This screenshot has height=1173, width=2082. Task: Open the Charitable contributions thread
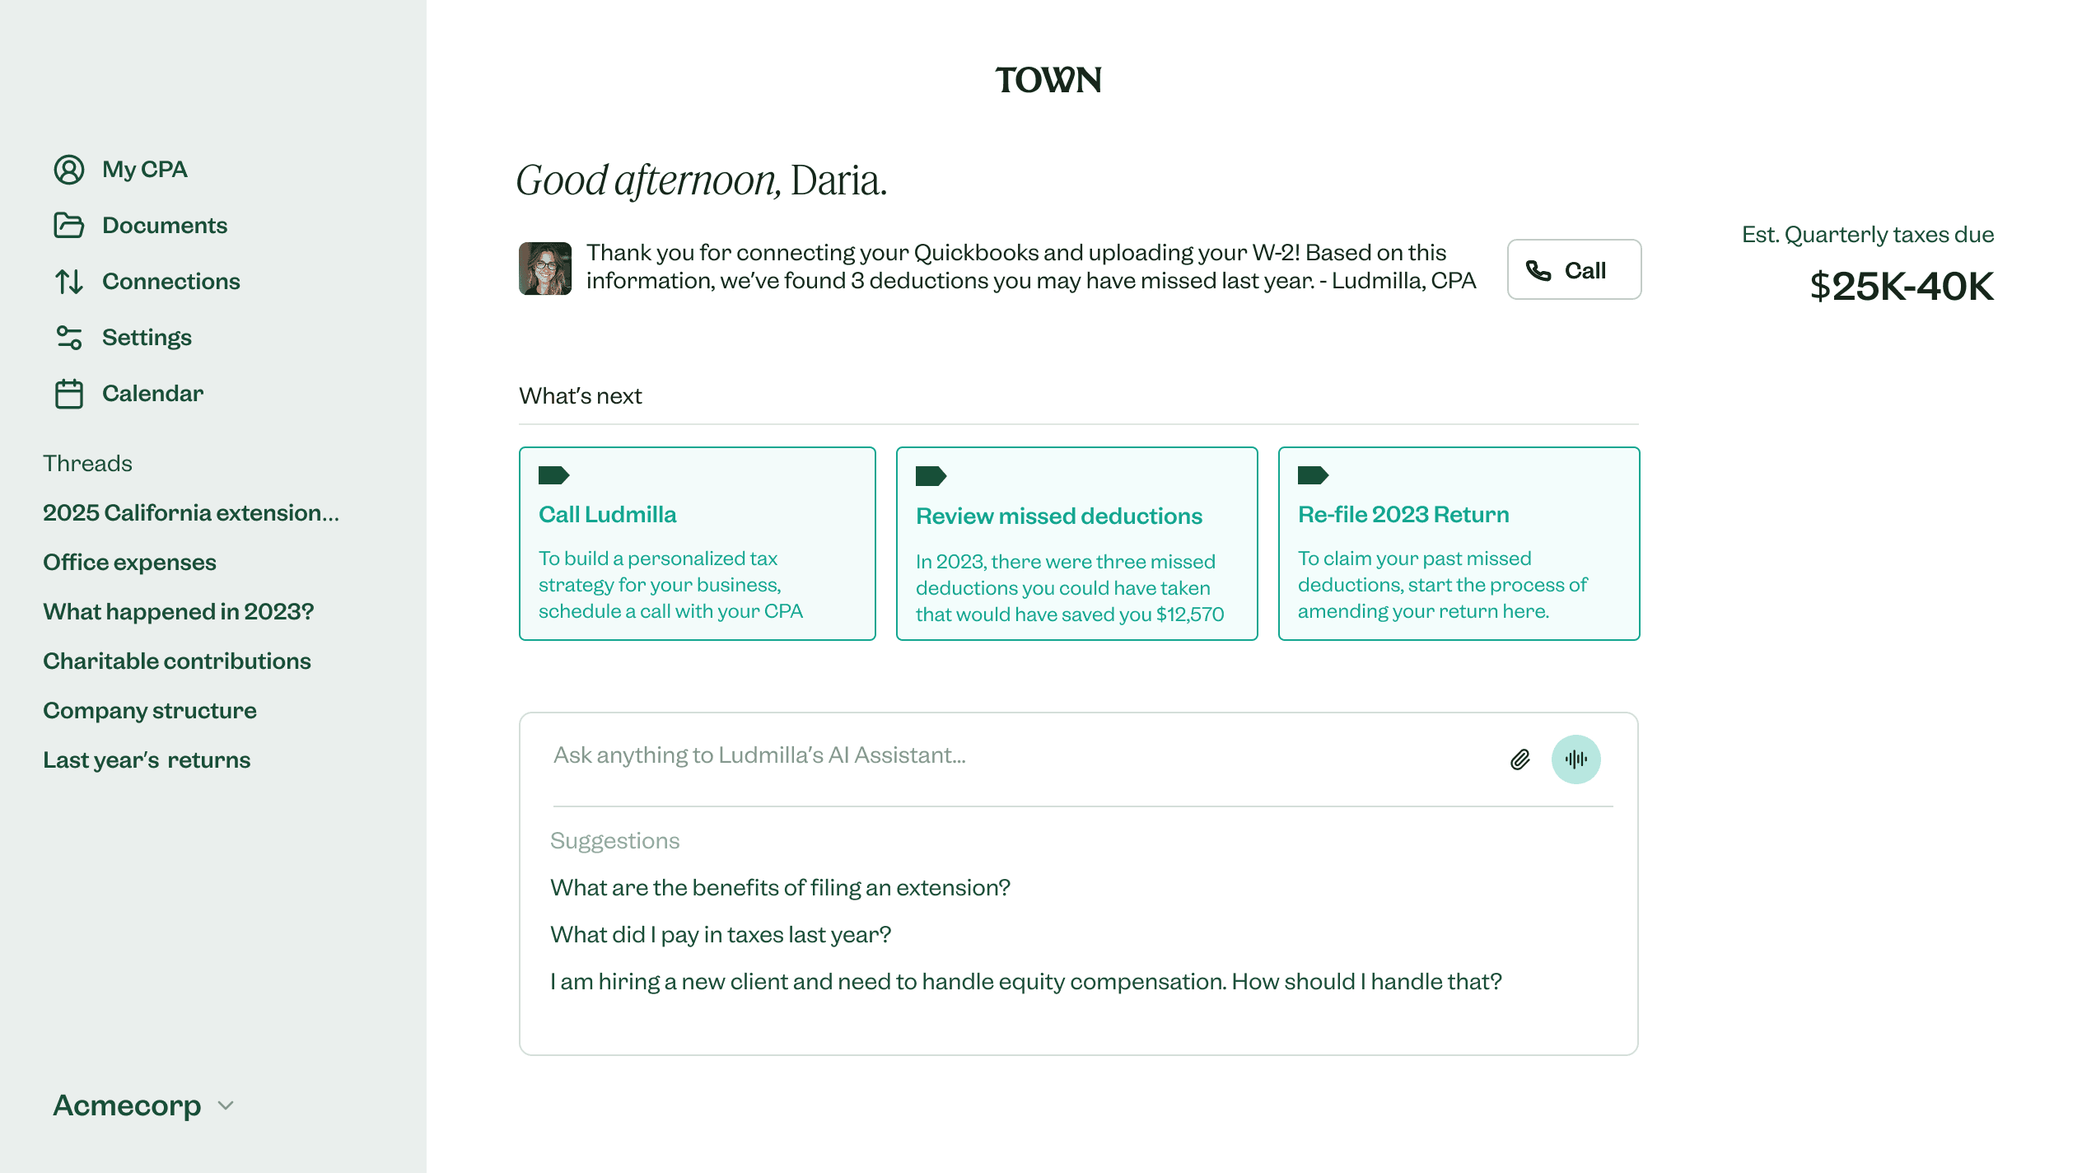176,661
